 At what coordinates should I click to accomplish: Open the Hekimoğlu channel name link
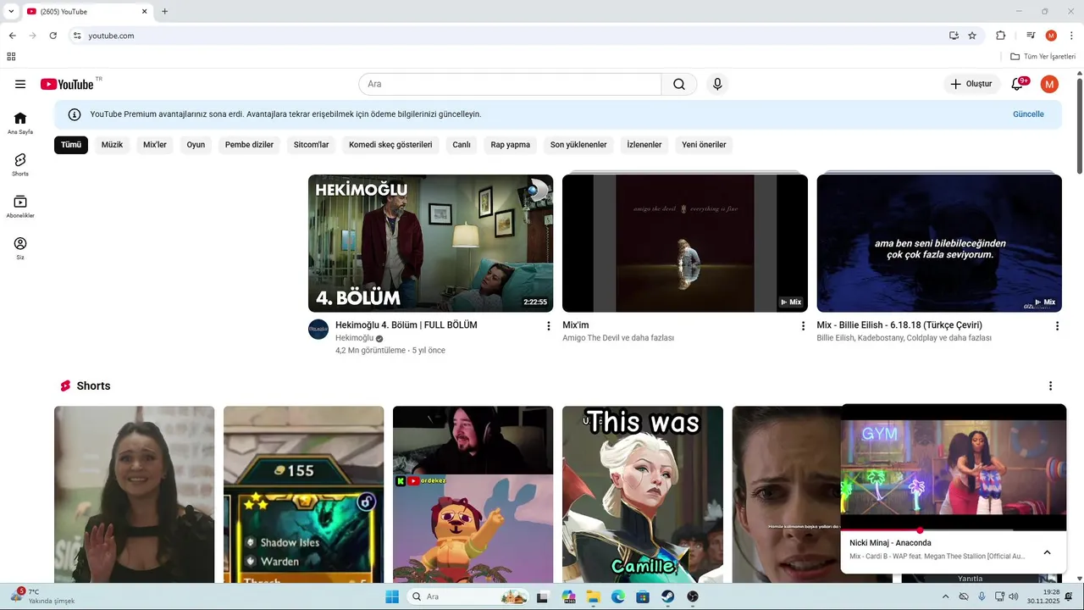[x=354, y=338]
